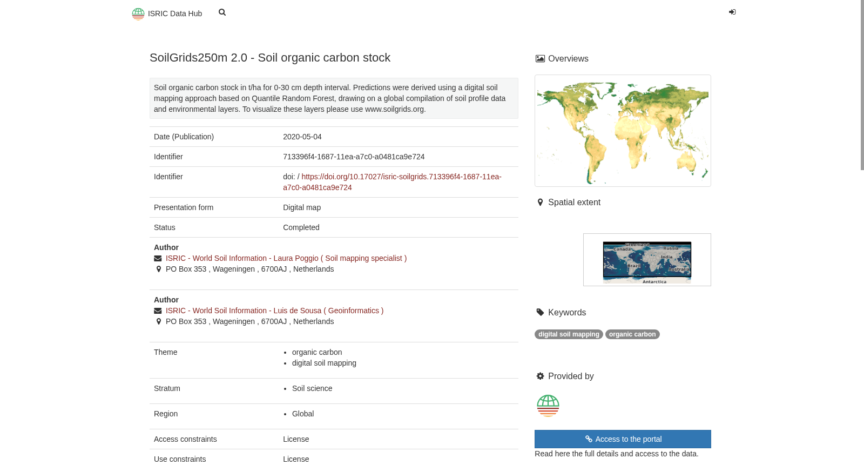Click the Stratum row label

pyautogui.click(x=167, y=388)
